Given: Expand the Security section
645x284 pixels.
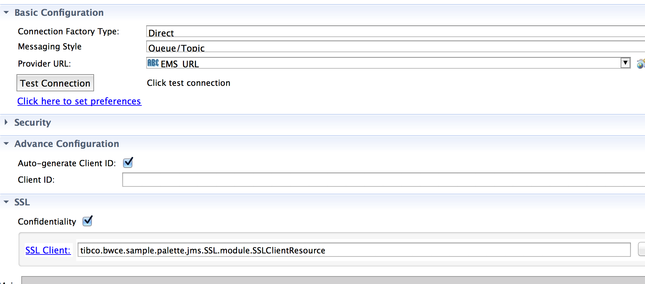Looking at the screenshot, I should 6,122.
